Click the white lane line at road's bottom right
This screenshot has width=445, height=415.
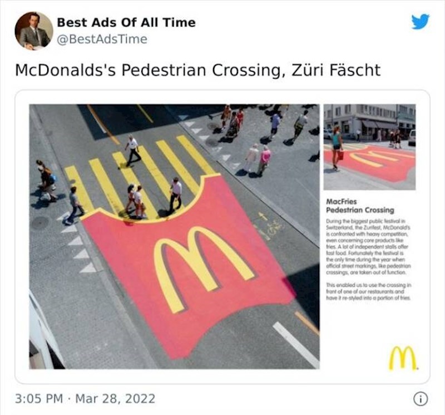coord(296,345)
